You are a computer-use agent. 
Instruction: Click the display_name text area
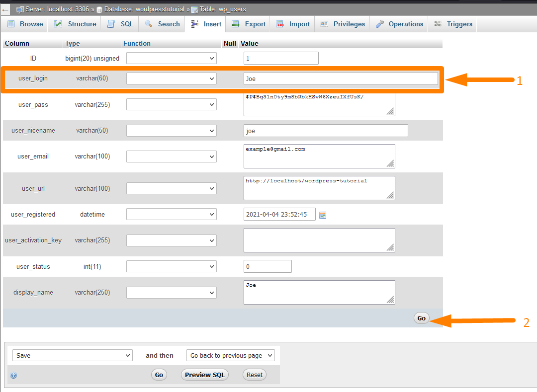[x=319, y=293]
